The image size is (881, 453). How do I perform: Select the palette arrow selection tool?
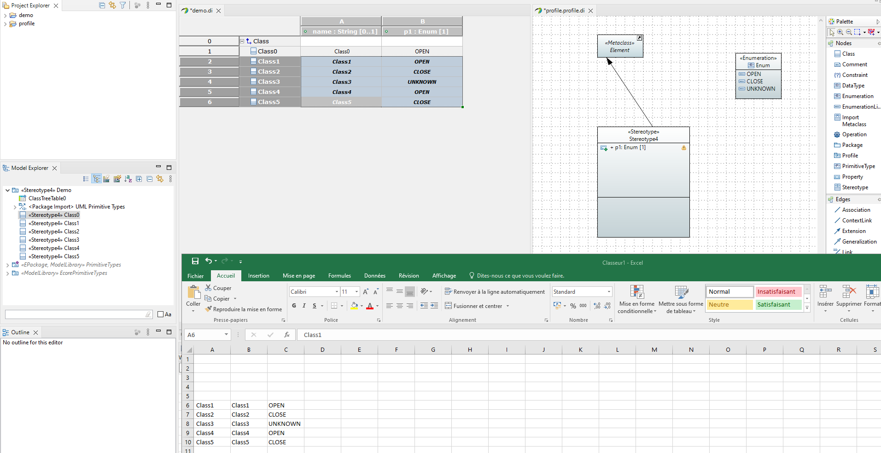point(832,32)
